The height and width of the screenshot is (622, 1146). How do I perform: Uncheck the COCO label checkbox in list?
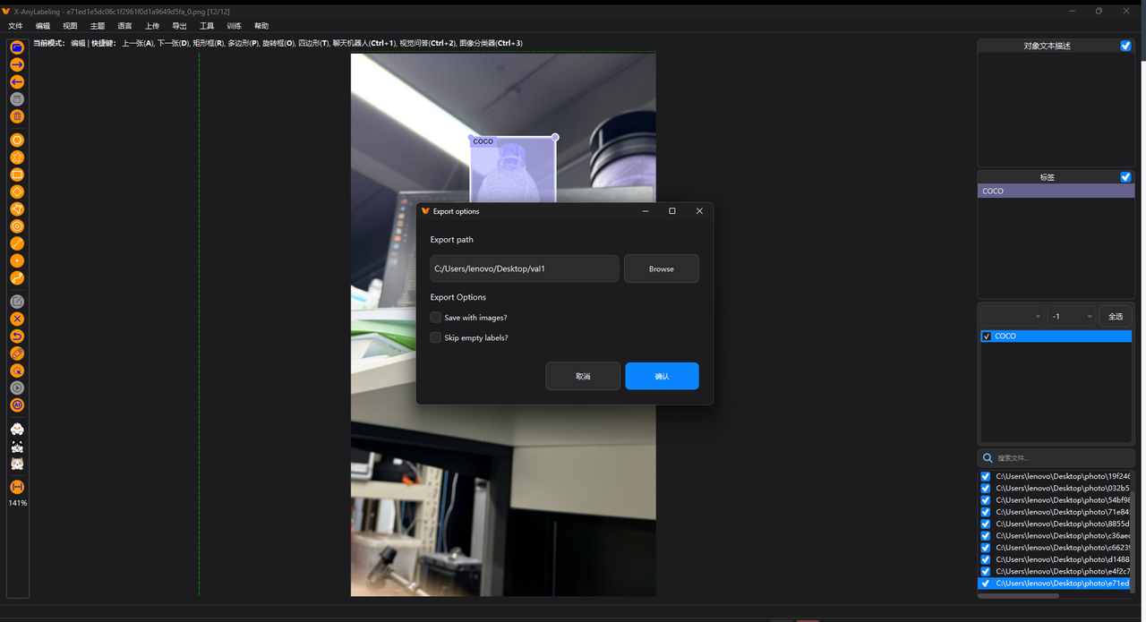click(x=987, y=337)
